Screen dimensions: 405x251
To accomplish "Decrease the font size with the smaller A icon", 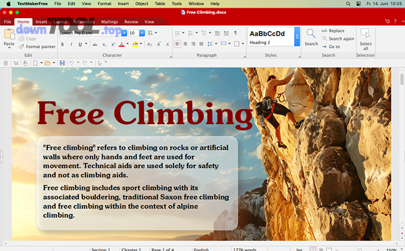I will tap(168, 45).
